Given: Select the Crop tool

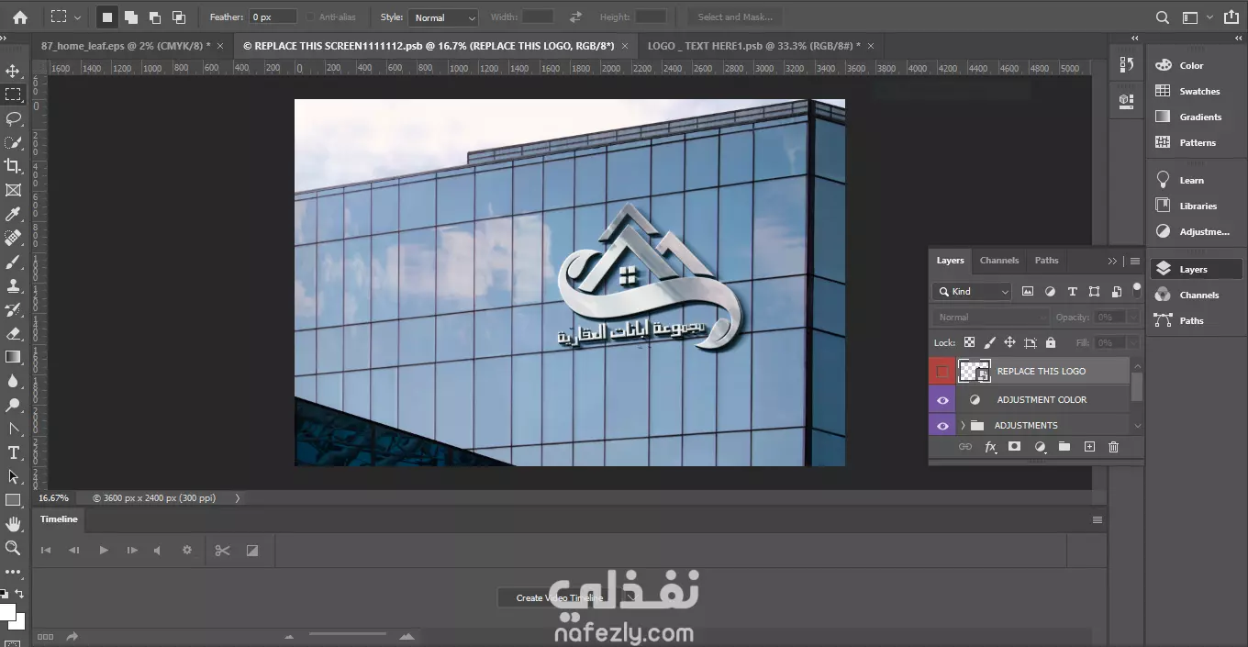Looking at the screenshot, I should point(13,166).
